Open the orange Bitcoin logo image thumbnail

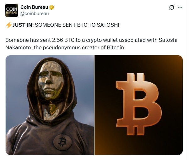pos(138,105)
